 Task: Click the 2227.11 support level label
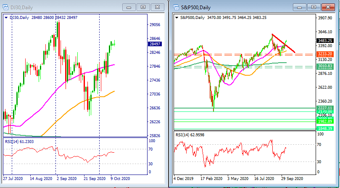pos(324,108)
